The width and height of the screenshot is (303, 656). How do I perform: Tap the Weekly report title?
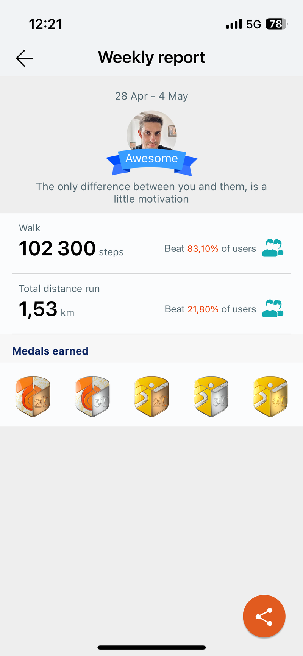point(151,58)
